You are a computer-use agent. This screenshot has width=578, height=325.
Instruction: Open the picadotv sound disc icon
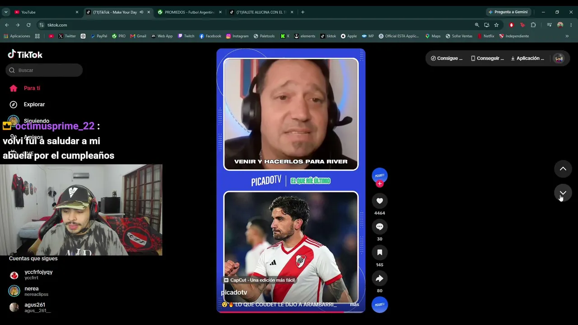(x=379, y=305)
